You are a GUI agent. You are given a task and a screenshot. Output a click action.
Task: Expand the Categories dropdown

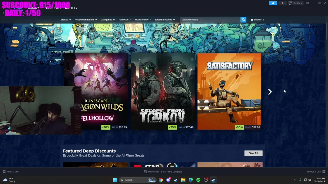click(x=108, y=20)
